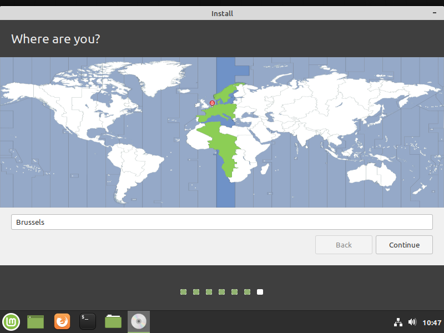This screenshot has width=444, height=333.
Task: Open the clock showing 10:47
Action: (x=432, y=322)
